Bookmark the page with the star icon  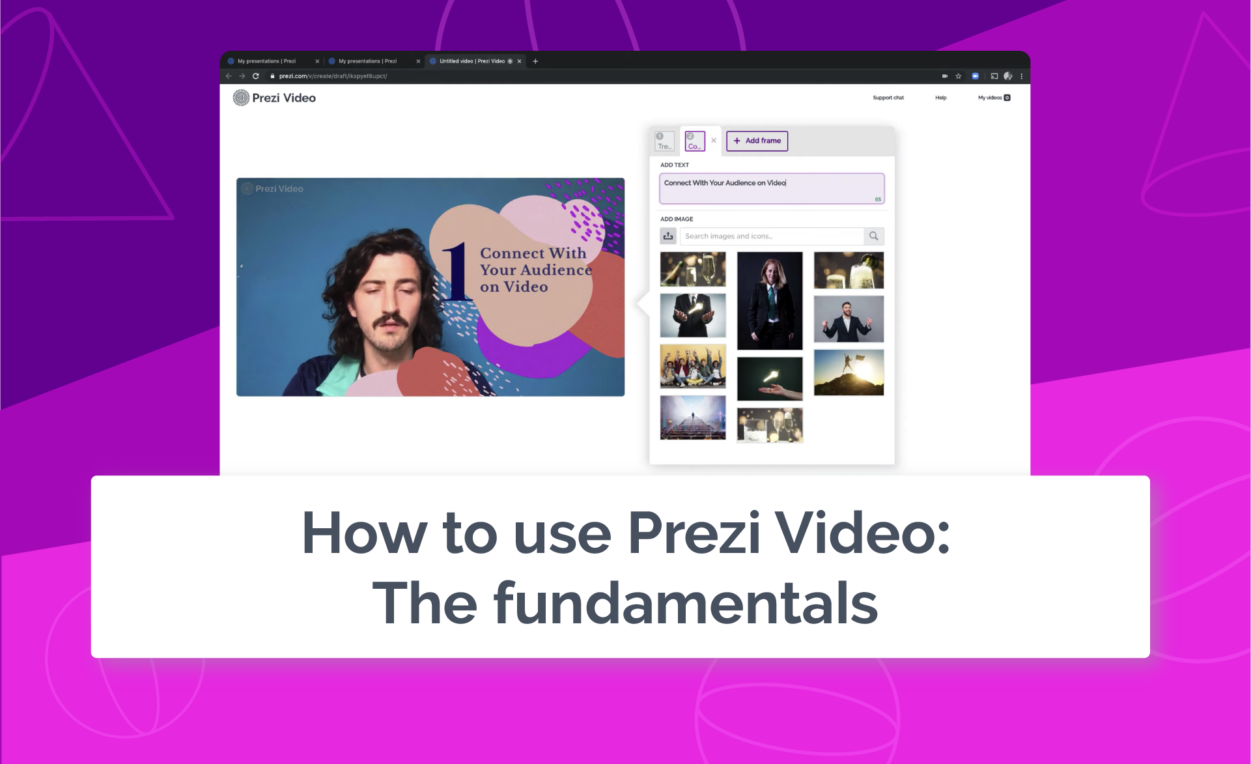[958, 76]
